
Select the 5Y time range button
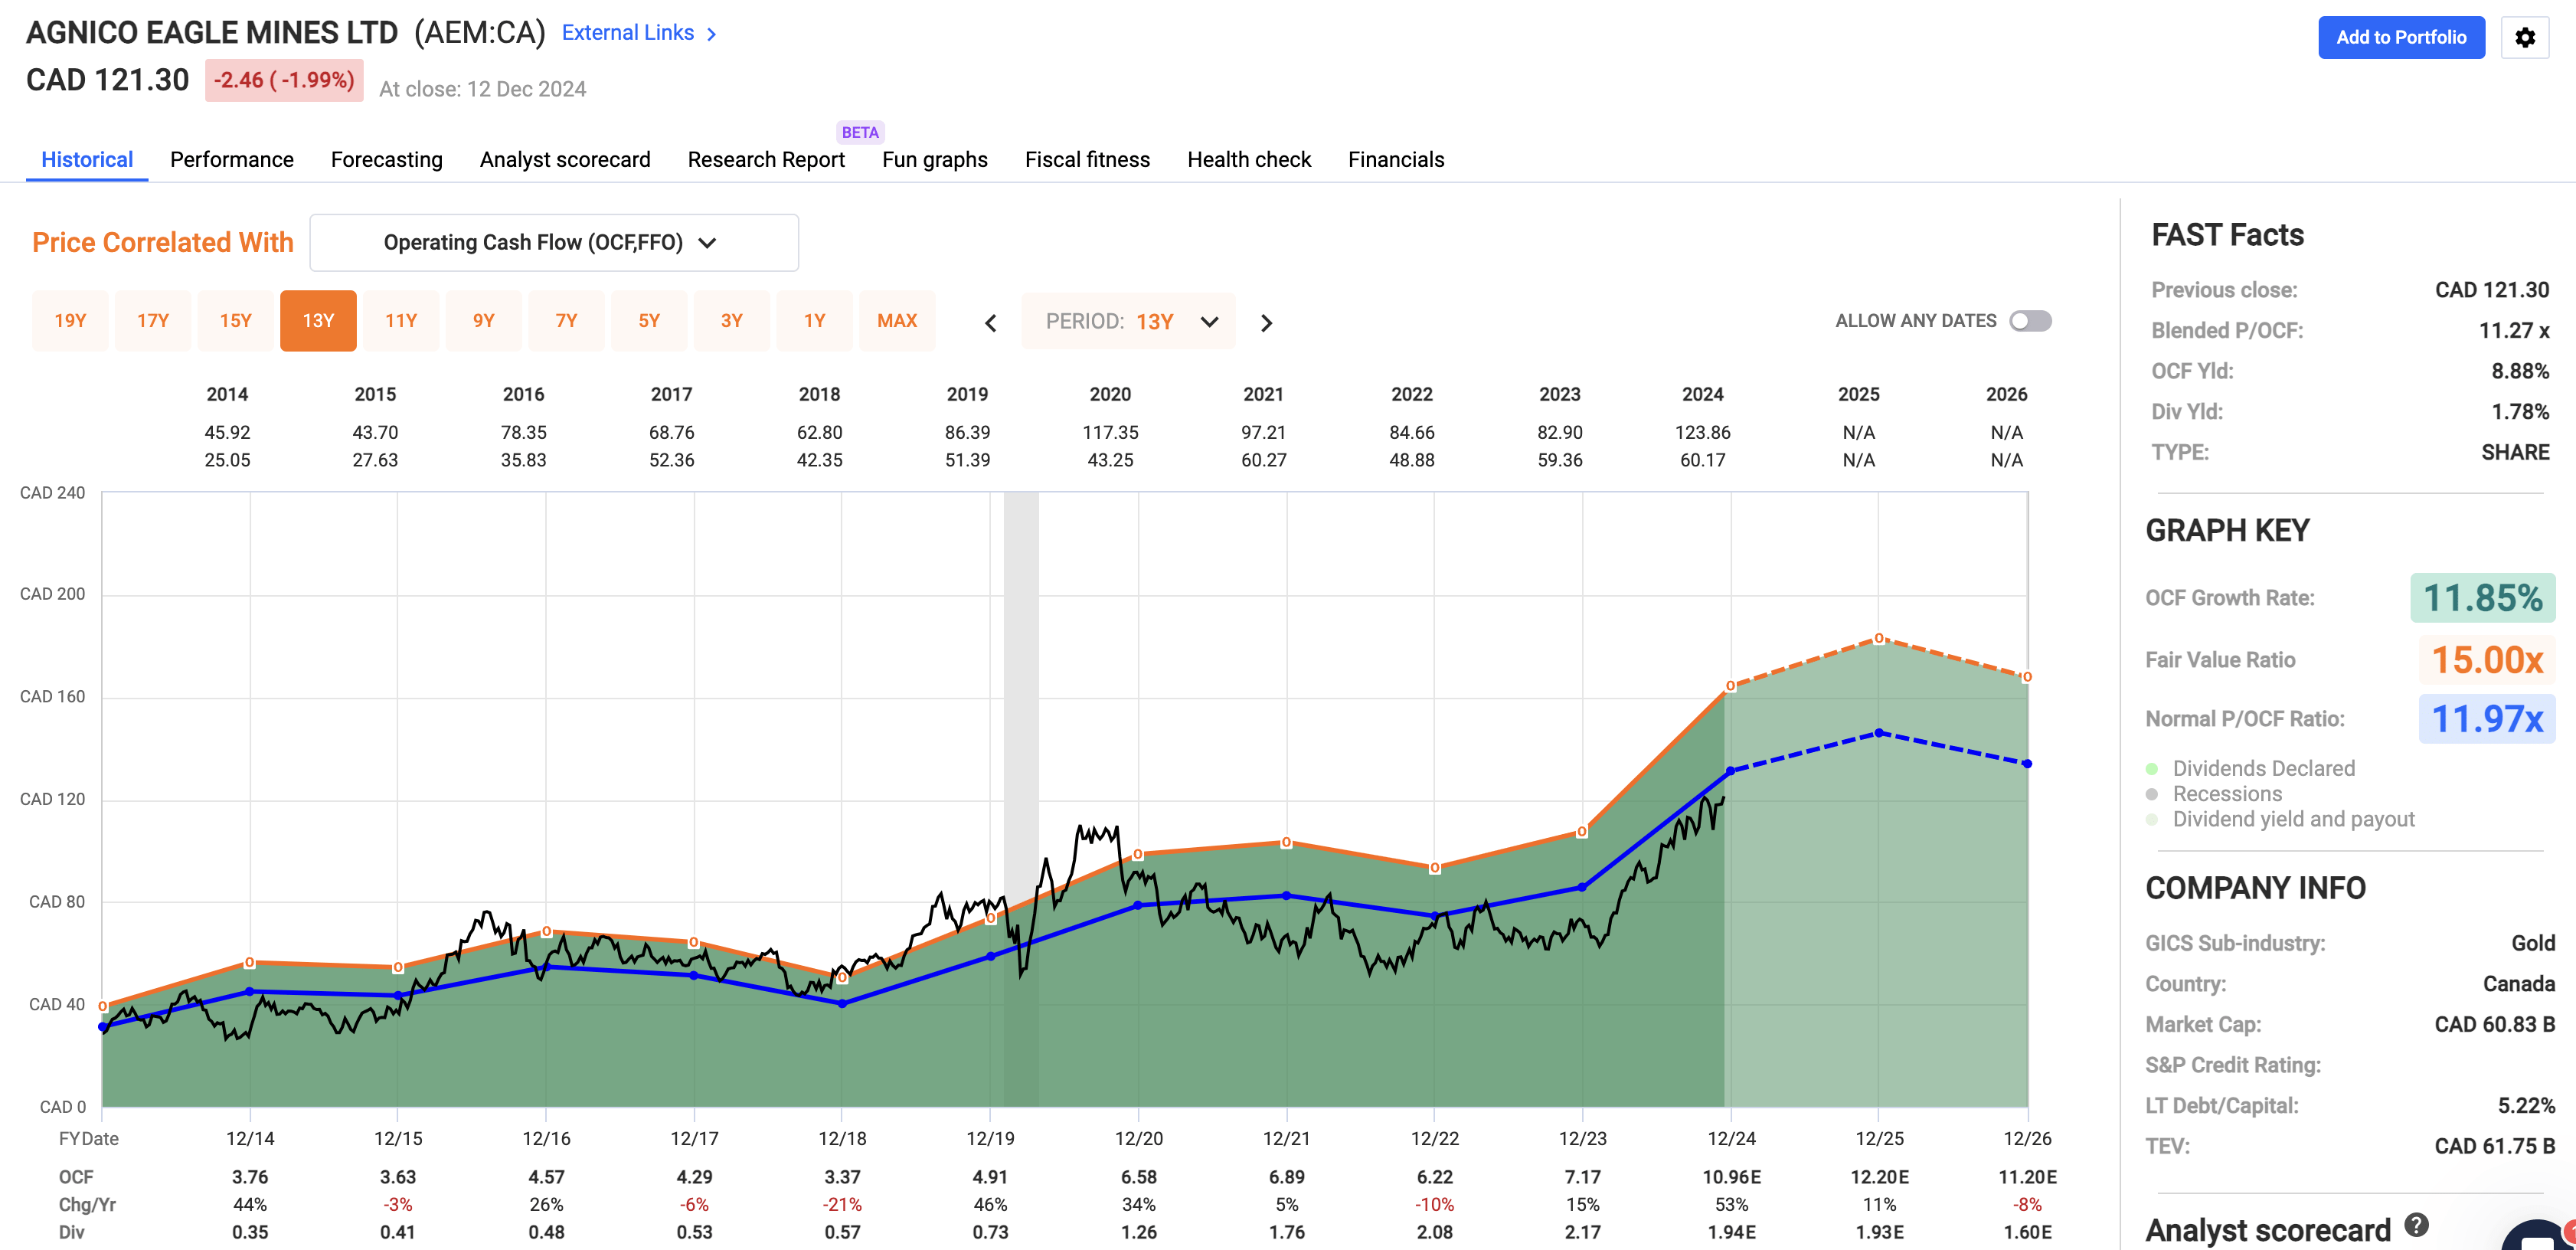(x=649, y=321)
